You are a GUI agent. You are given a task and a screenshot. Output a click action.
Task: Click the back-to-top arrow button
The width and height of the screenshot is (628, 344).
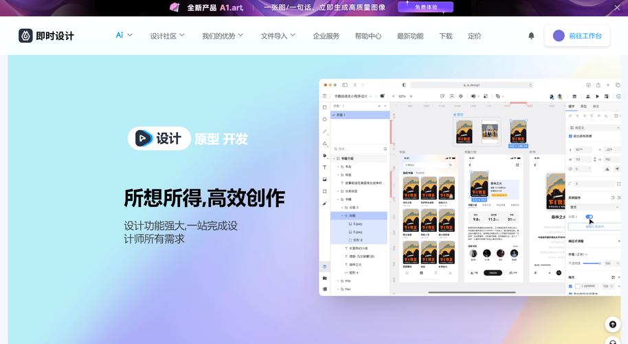(x=612, y=324)
